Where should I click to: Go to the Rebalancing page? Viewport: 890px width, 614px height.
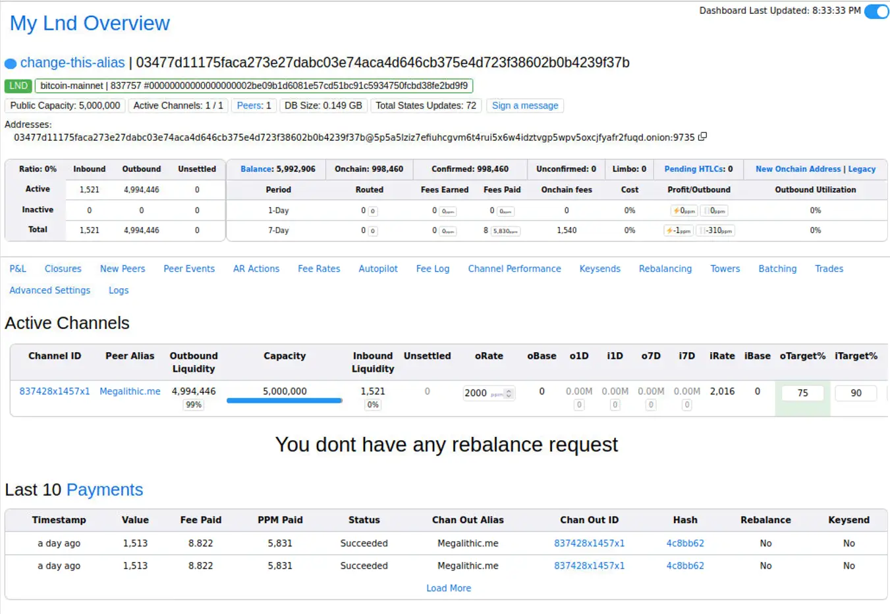click(x=665, y=269)
